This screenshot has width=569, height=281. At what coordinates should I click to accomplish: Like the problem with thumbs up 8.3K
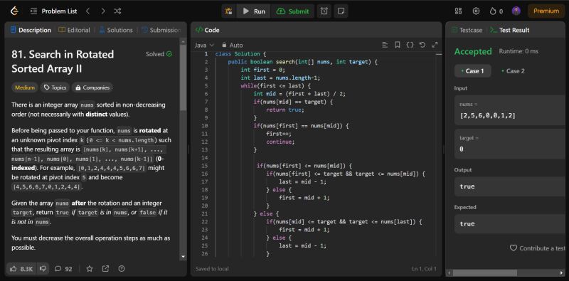21,269
